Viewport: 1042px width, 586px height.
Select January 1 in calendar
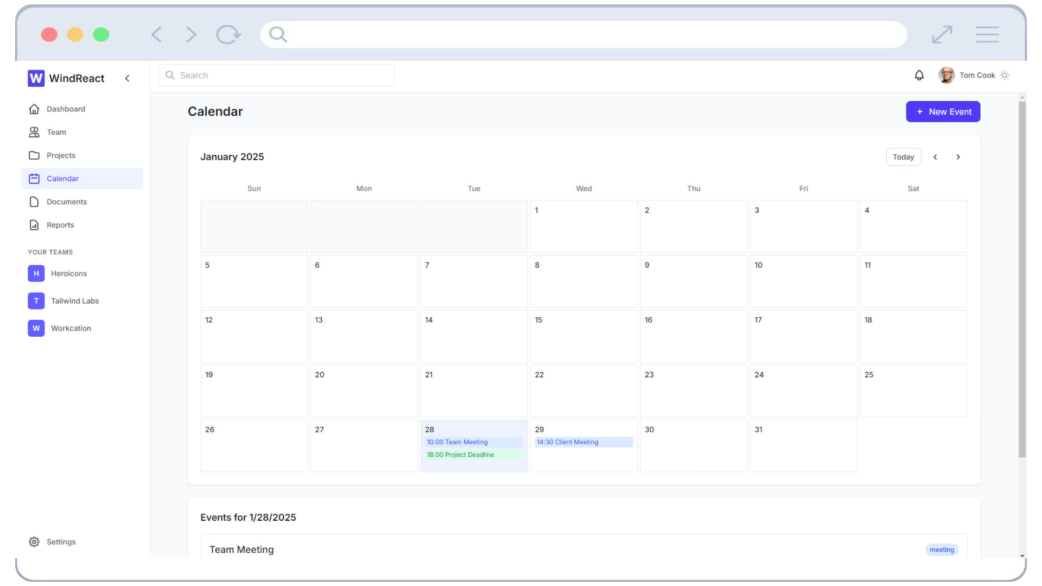point(583,226)
